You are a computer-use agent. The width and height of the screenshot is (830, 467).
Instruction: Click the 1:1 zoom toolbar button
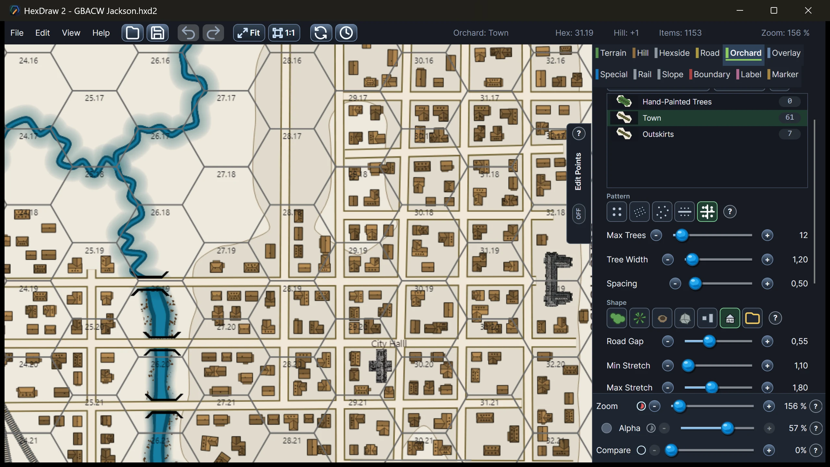tap(284, 33)
